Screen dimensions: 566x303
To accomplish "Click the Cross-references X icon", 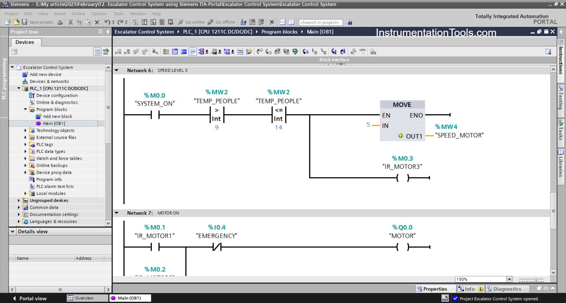I will coord(272,22).
